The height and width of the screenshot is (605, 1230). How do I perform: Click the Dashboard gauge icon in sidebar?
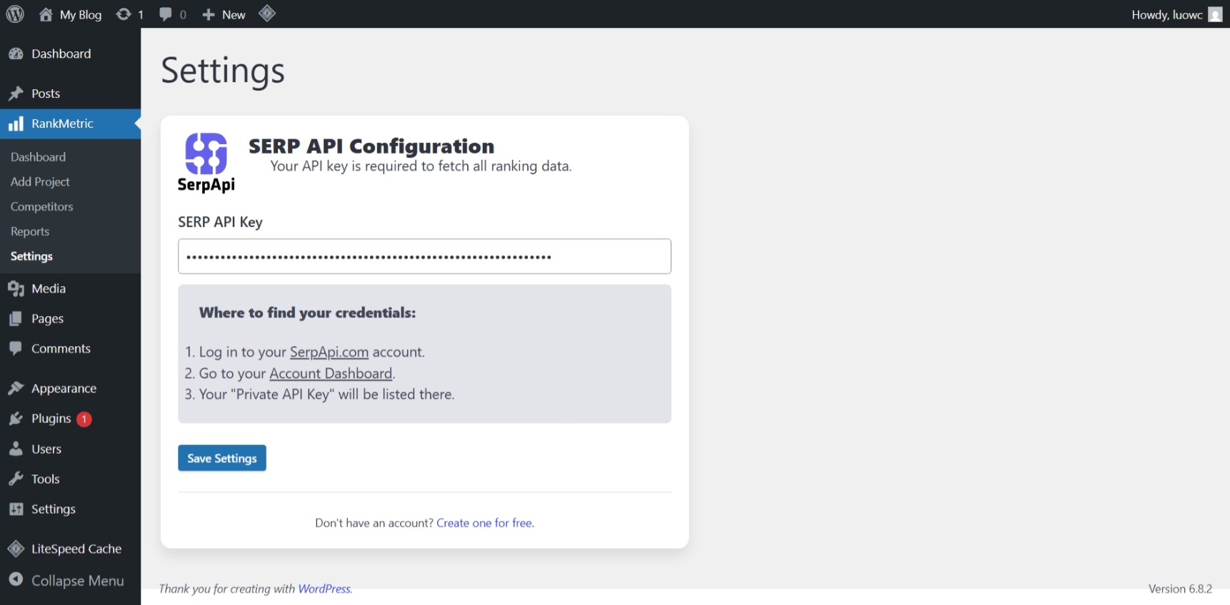pyautogui.click(x=16, y=54)
